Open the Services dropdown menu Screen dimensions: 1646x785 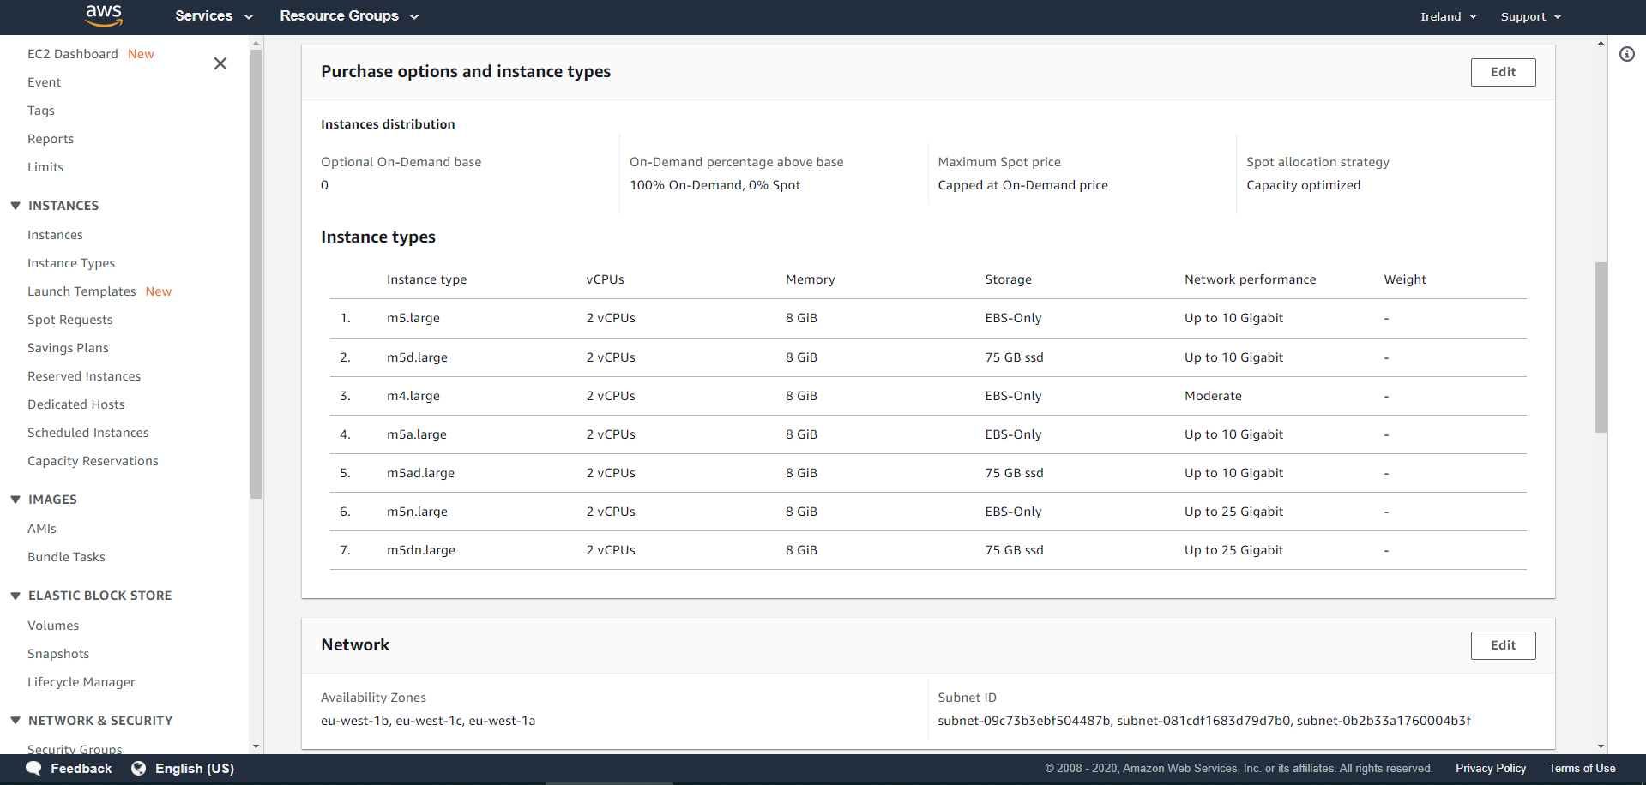(x=214, y=16)
